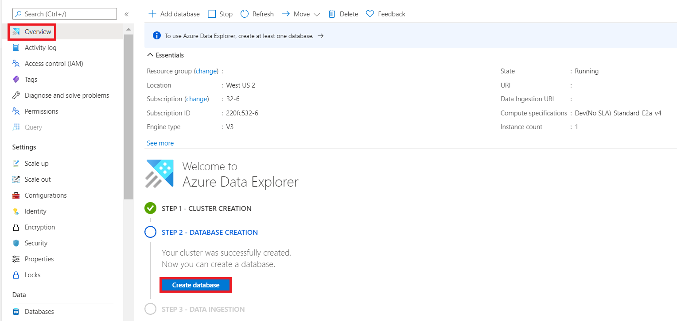Expand the Move dropdown chevron
Viewport: 677px width, 321px height.
coord(316,14)
